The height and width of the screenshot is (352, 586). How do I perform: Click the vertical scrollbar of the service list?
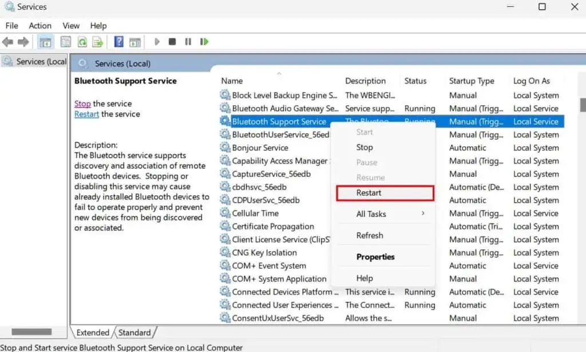pyautogui.click(x=582, y=105)
